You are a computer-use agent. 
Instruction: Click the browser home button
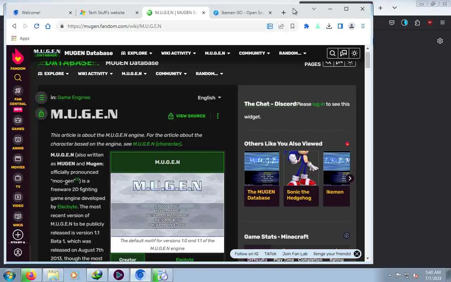coord(48,26)
